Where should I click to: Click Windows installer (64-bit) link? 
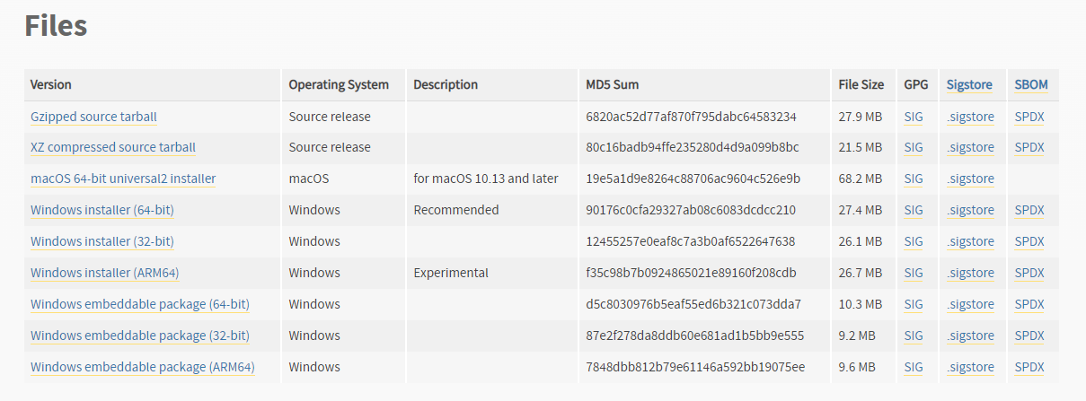(102, 210)
